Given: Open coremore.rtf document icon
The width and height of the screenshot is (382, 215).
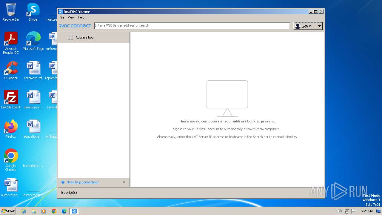Looking at the screenshot, I should pos(33,70).
